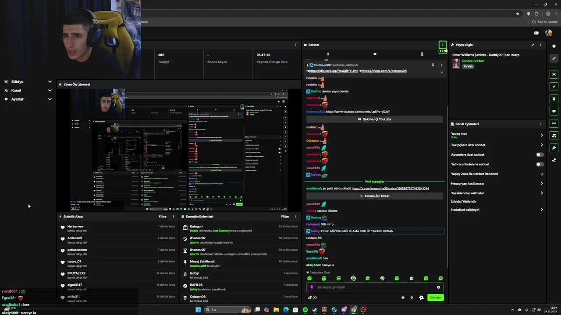Open the Sohbet panel three-dot menu

pyautogui.click(x=443, y=45)
